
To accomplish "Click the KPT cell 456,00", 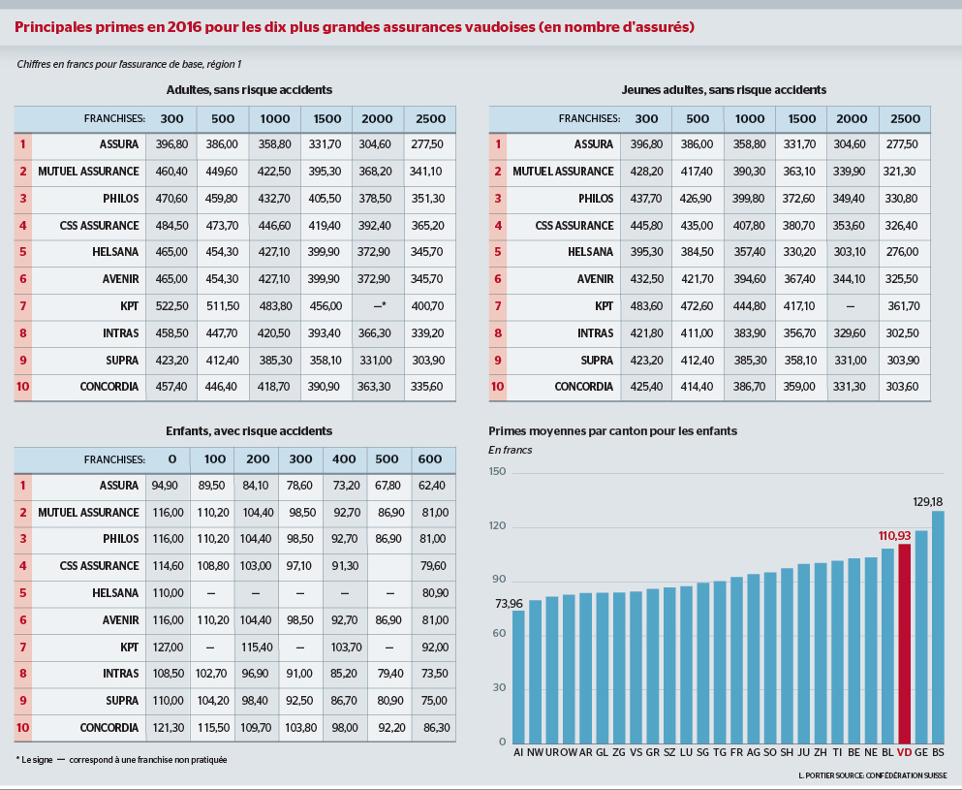I will coord(326,305).
